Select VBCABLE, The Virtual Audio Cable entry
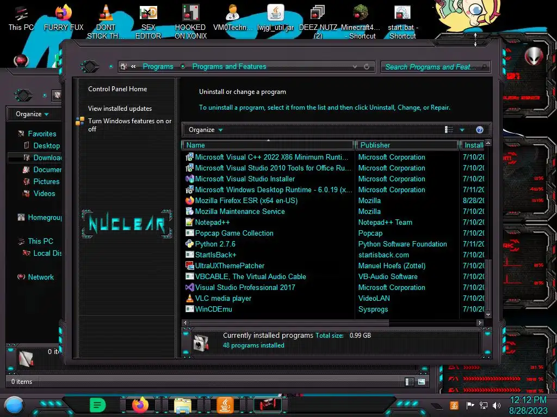This screenshot has width=557, height=417. coord(250,276)
